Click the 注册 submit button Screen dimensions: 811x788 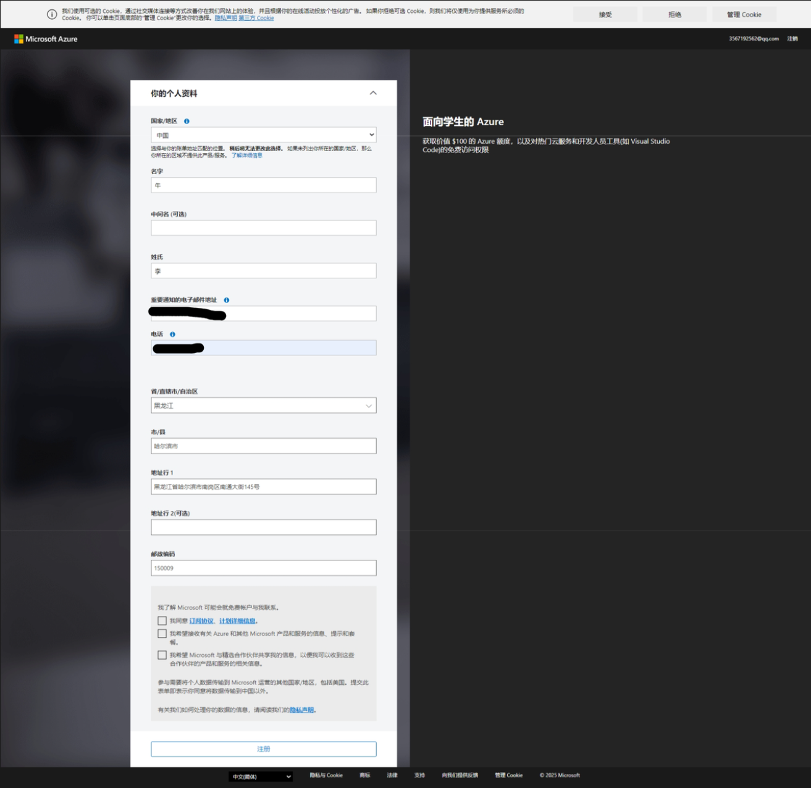coord(264,749)
